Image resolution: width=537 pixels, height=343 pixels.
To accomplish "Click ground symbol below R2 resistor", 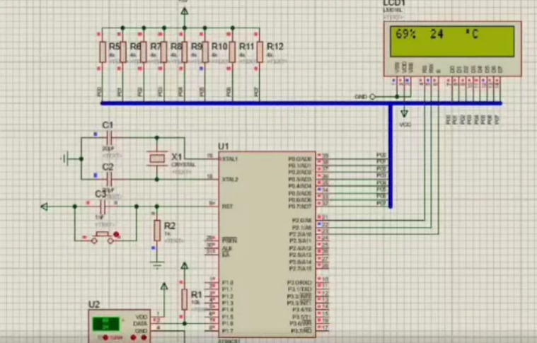I will point(156,264).
